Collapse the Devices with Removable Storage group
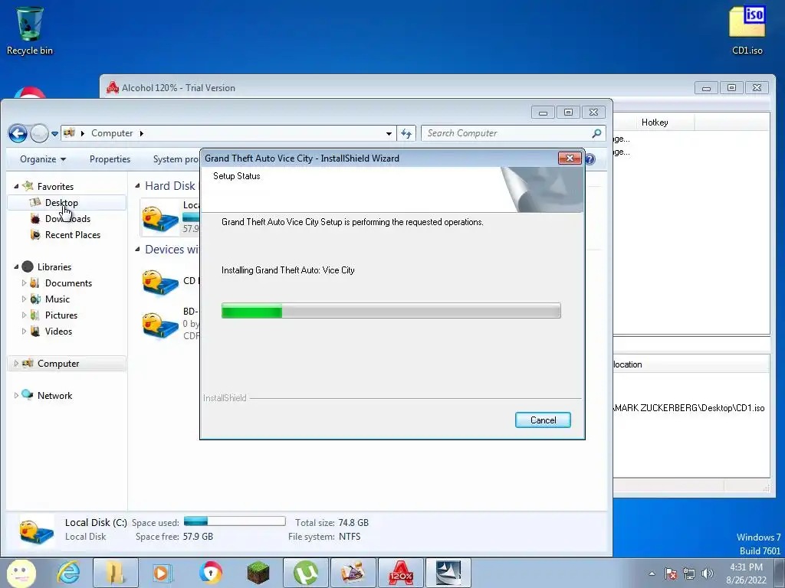Viewport: 785px width, 588px height. [x=138, y=250]
